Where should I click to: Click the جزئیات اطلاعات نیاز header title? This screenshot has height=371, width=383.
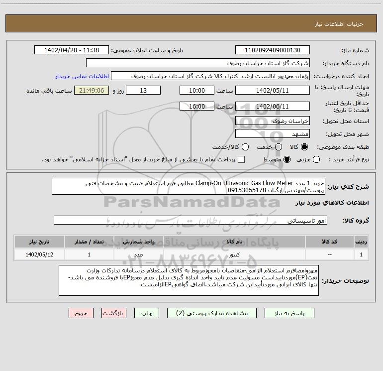(339, 24)
